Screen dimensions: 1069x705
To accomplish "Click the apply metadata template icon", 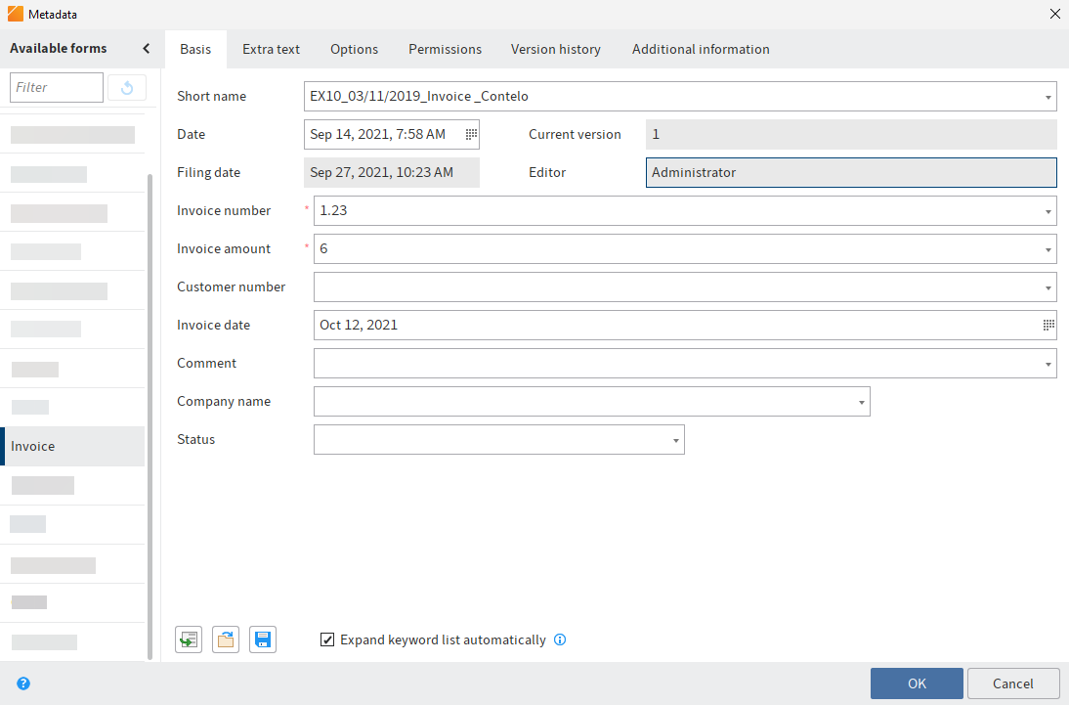I will pyautogui.click(x=188, y=639).
